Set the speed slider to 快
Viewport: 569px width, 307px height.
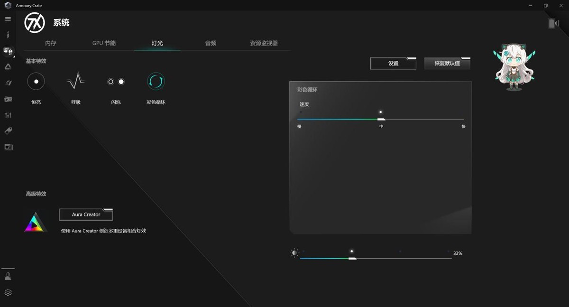(463, 119)
